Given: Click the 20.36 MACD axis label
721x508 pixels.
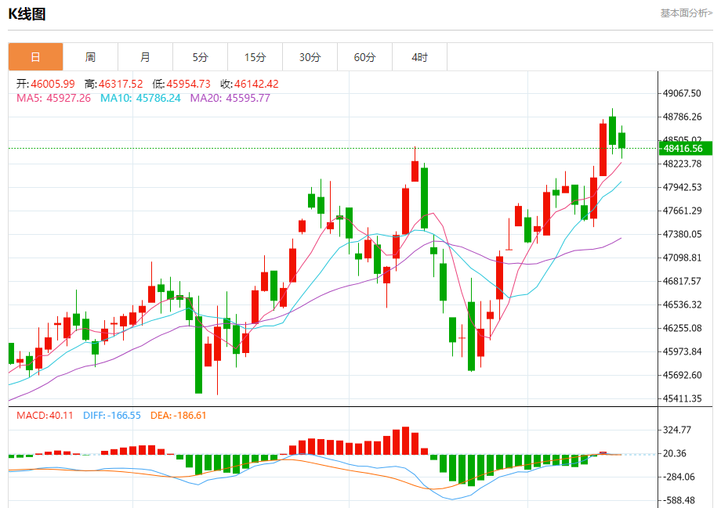Looking at the screenshot, I should [674, 453].
